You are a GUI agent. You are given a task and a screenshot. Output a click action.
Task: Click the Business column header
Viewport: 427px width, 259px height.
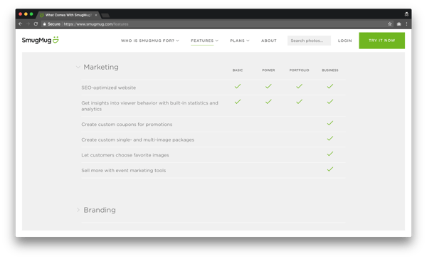click(x=330, y=70)
